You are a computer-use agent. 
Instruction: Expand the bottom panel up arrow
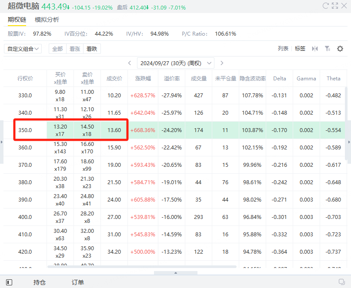click(176, 273)
